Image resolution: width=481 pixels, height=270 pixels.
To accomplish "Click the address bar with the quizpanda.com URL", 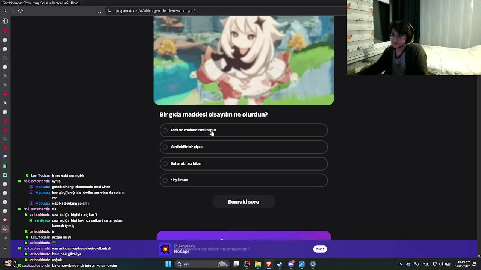I will click(x=225, y=10).
